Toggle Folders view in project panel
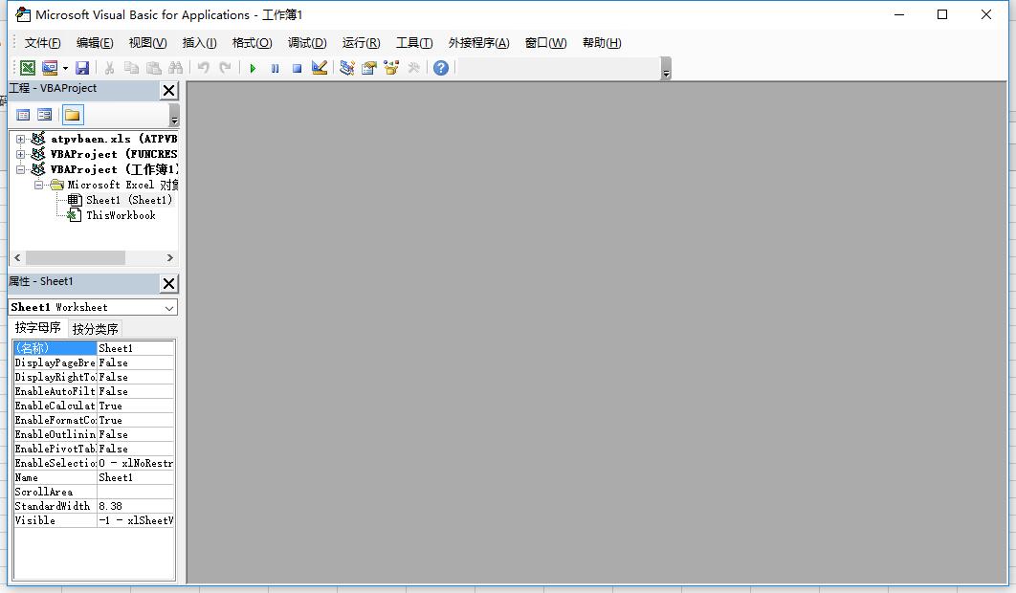1016x593 pixels. coord(72,115)
